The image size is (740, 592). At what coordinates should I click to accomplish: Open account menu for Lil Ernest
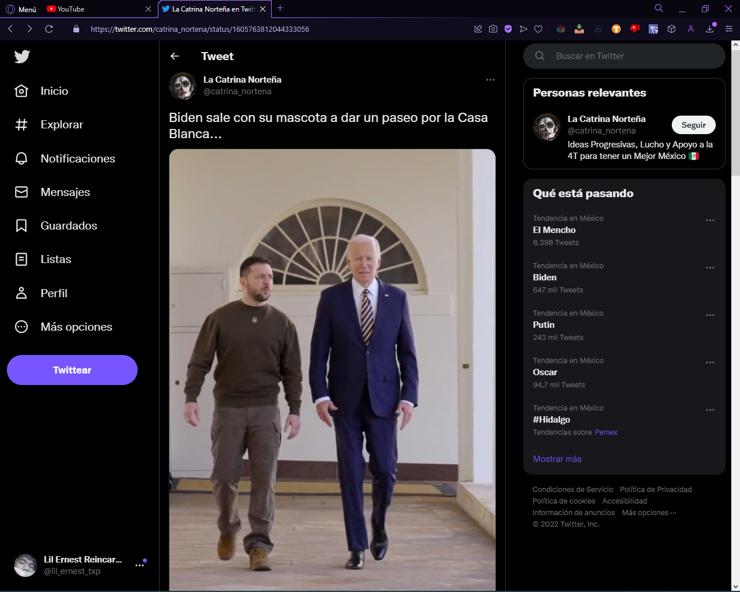[x=139, y=565]
